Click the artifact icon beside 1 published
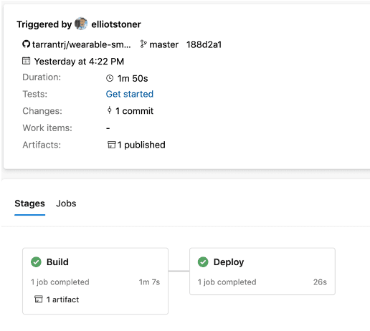 click(x=111, y=145)
